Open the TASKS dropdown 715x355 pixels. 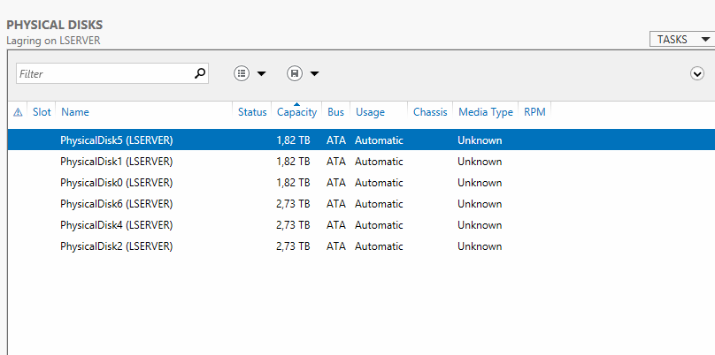681,40
